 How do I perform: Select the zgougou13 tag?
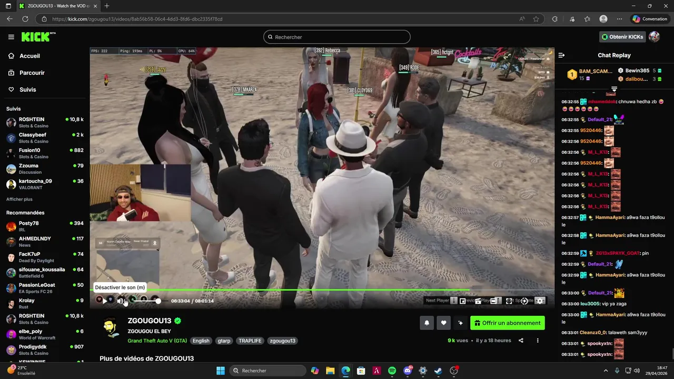282,341
